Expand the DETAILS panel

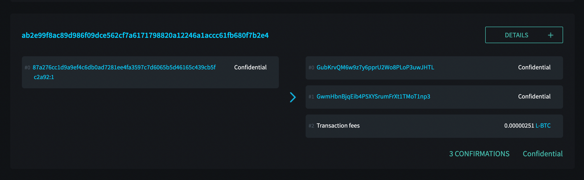(x=524, y=35)
